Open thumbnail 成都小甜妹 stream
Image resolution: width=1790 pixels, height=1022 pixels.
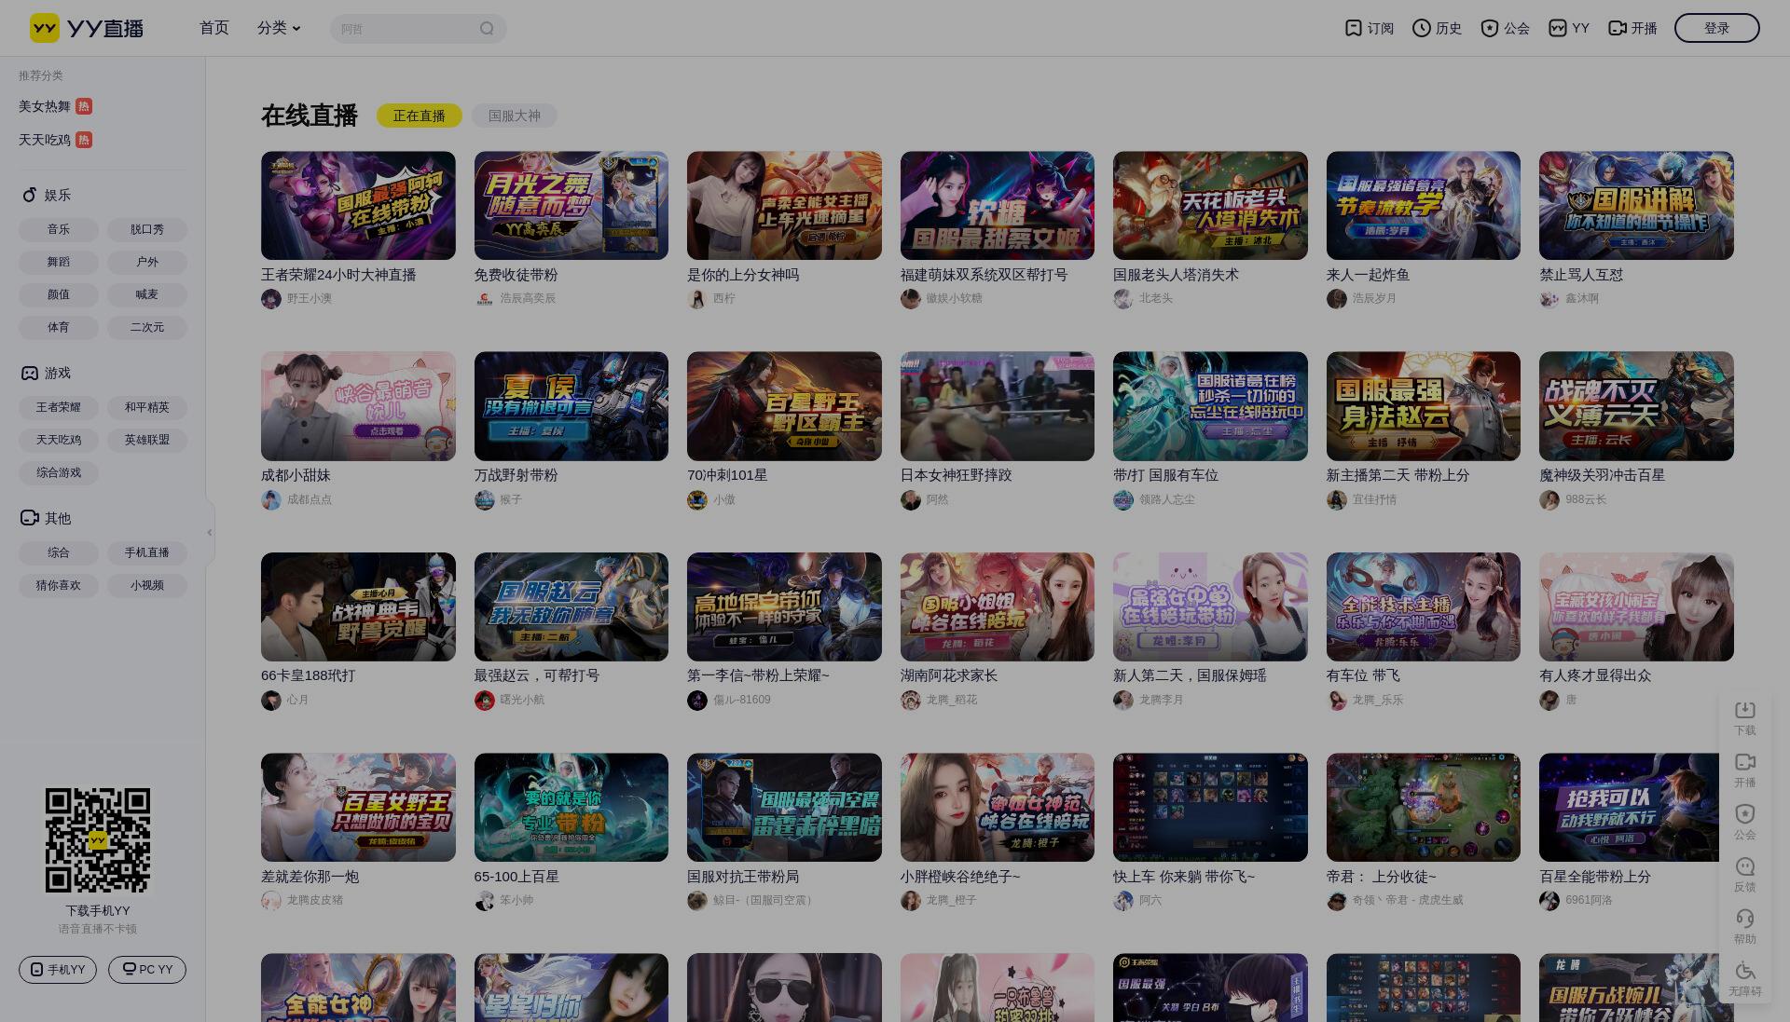[x=358, y=406]
